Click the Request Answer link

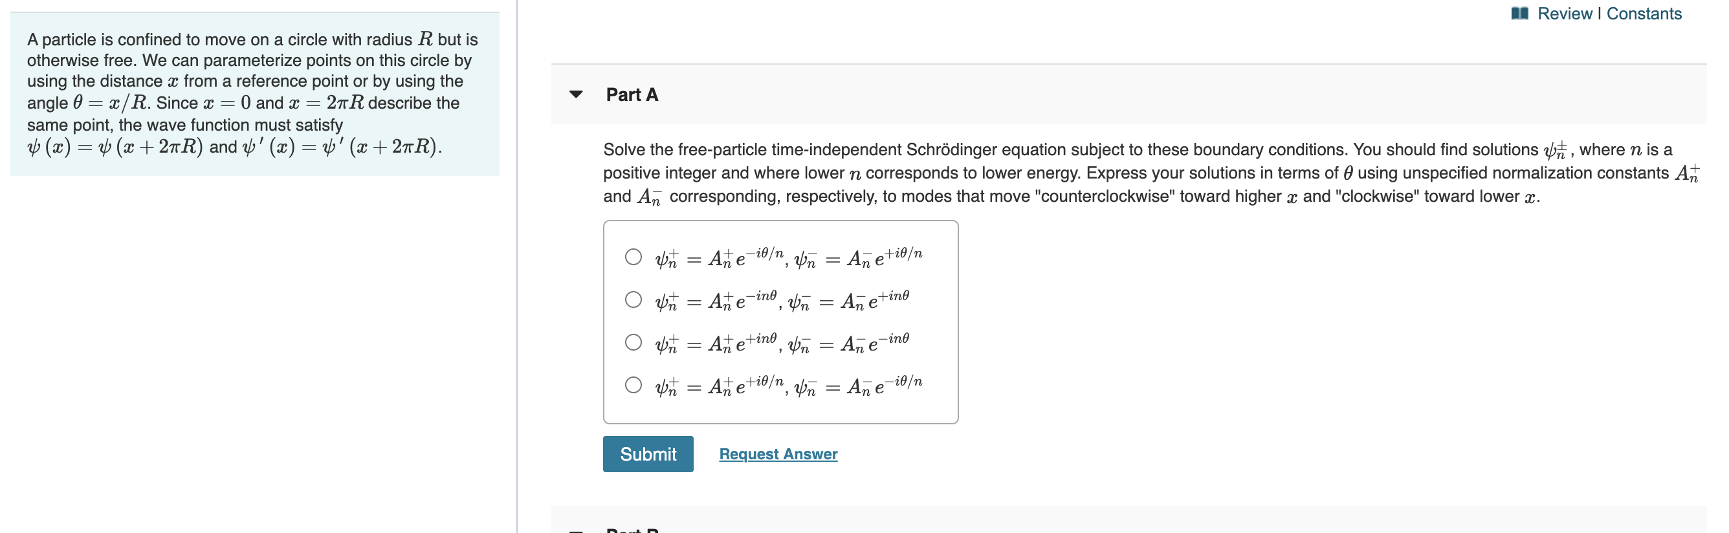tap(777, 454)
